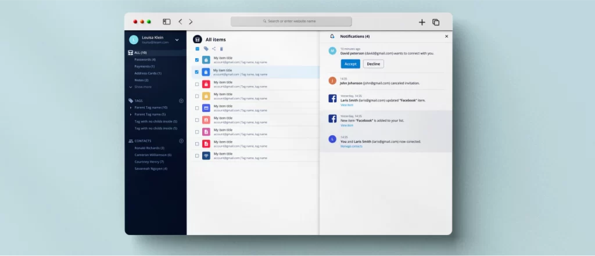Open Louisa Klein account dropdown

177,40
